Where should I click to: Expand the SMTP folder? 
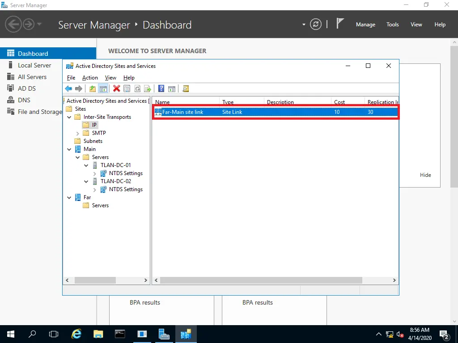tap(78, 133)
